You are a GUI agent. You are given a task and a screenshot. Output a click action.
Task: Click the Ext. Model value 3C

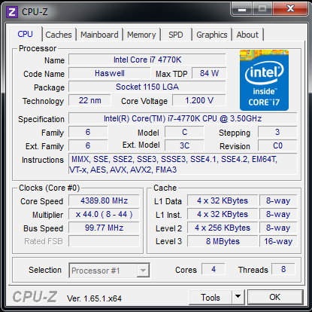[184, 145]
